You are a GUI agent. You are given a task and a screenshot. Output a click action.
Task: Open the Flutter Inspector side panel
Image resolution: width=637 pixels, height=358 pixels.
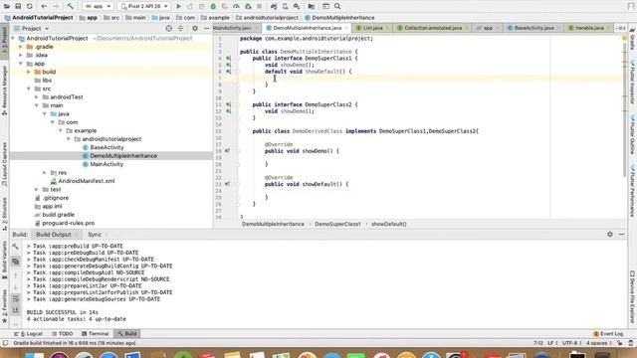click(632, 82)
